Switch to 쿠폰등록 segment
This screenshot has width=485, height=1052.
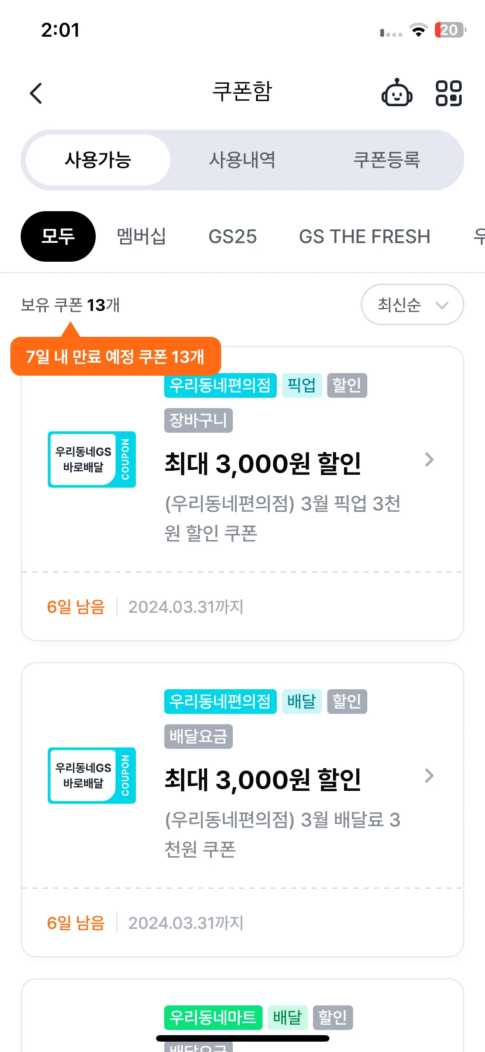[387, 160]
